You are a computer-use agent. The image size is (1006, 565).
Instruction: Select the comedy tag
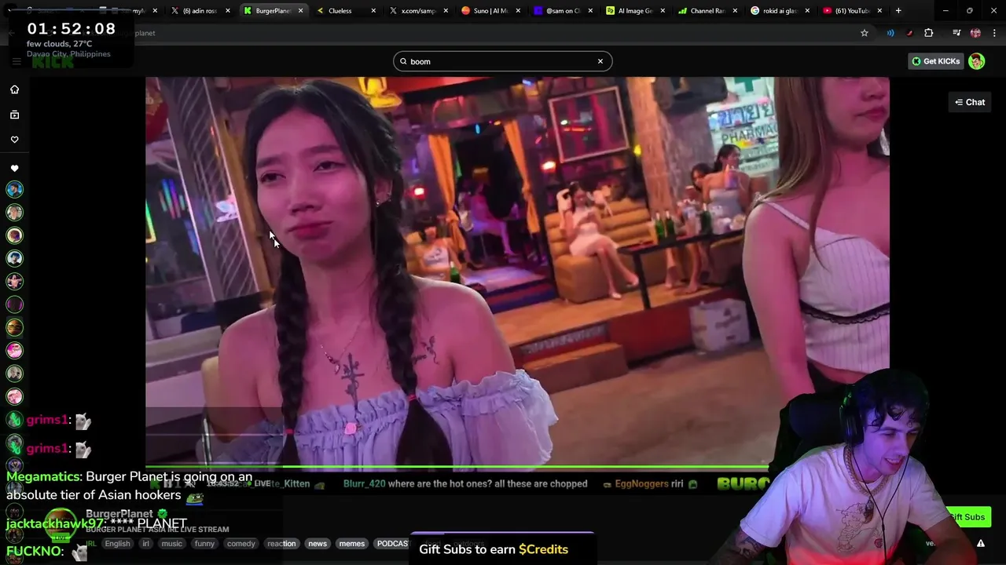240,544
